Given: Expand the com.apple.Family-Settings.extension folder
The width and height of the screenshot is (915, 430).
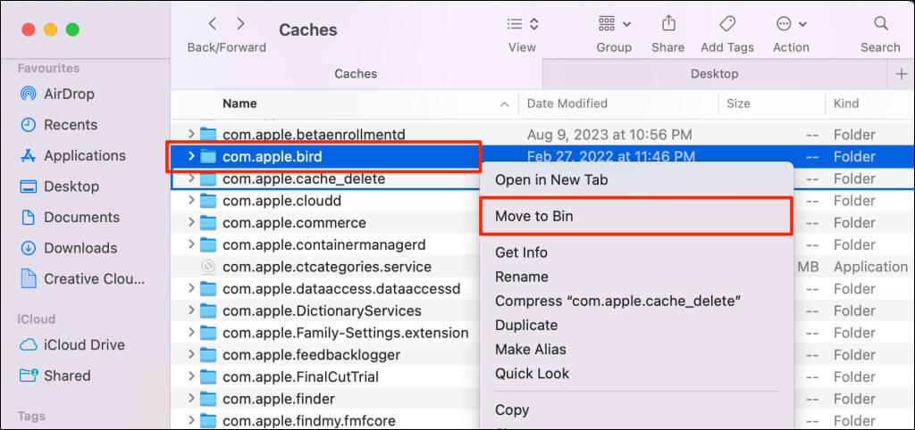Looking at the screenshot, I should tap(191, 333).
